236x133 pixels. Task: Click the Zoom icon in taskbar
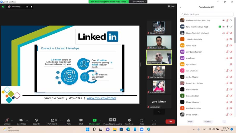pyautogui.click(x=142, y=129)
